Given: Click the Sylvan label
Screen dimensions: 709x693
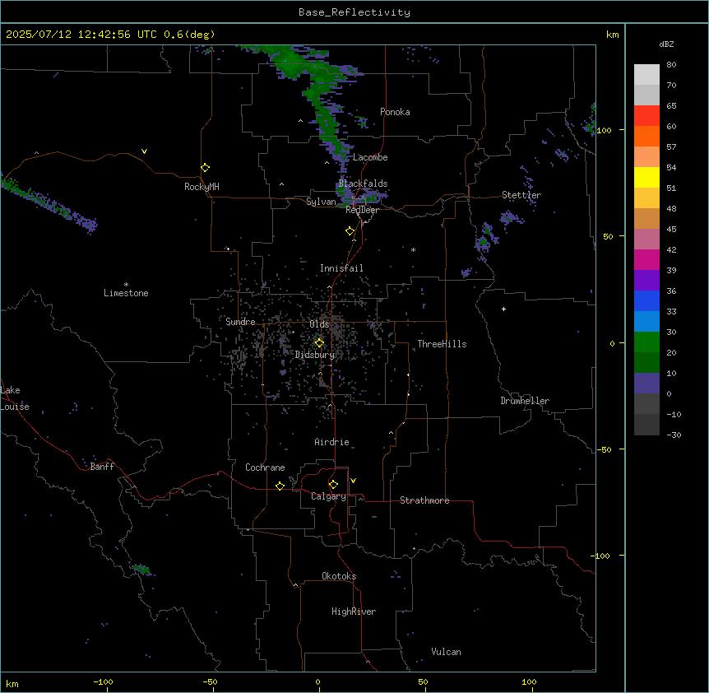Looking at the screenshot, I should [x=321, y=202].
